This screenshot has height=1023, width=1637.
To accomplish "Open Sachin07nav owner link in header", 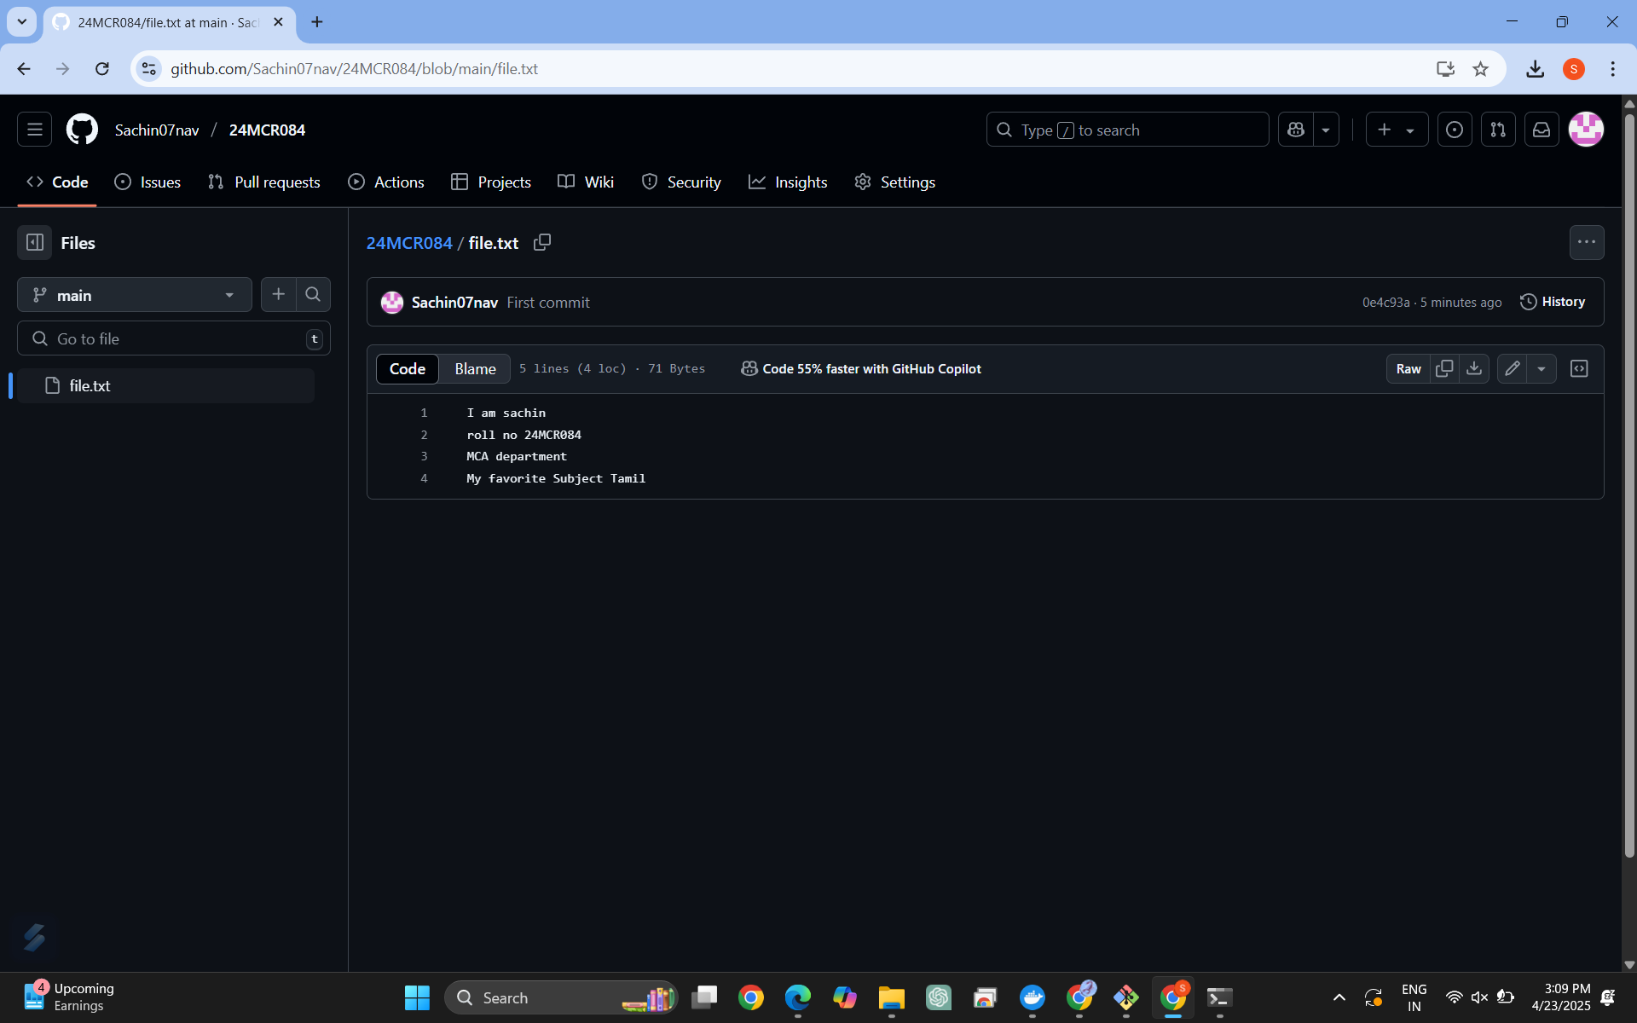I will coord(157,130).
